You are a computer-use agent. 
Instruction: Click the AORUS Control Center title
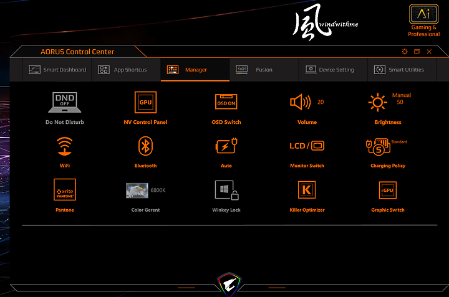[77, 52]
